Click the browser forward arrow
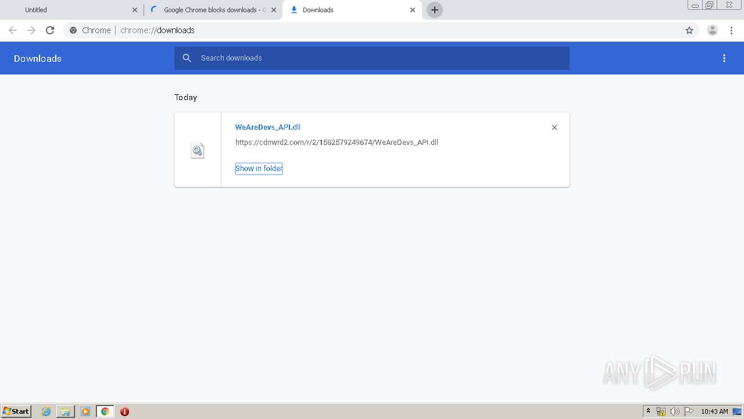This screenshot has height=419, width=744. (x=31, y=30)
